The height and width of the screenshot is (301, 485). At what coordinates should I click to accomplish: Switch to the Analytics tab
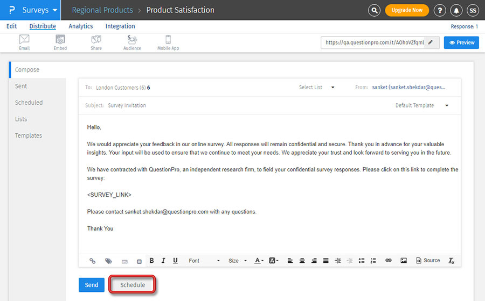[x=81, y=26]
